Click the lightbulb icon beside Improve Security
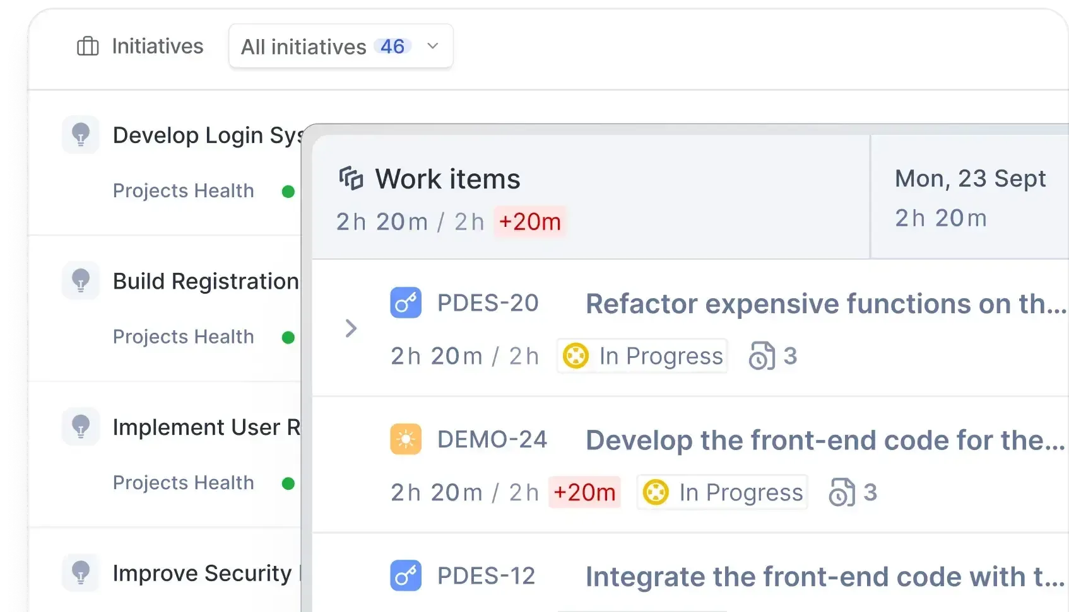1069x612 pixels. tap(80, 572)
